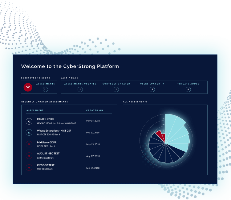
Task: Click the date Feb 23, 2018
Action: 93,132
